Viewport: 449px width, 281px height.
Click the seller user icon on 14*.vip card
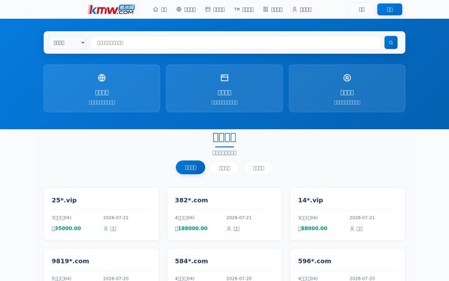tap(352, 229)
